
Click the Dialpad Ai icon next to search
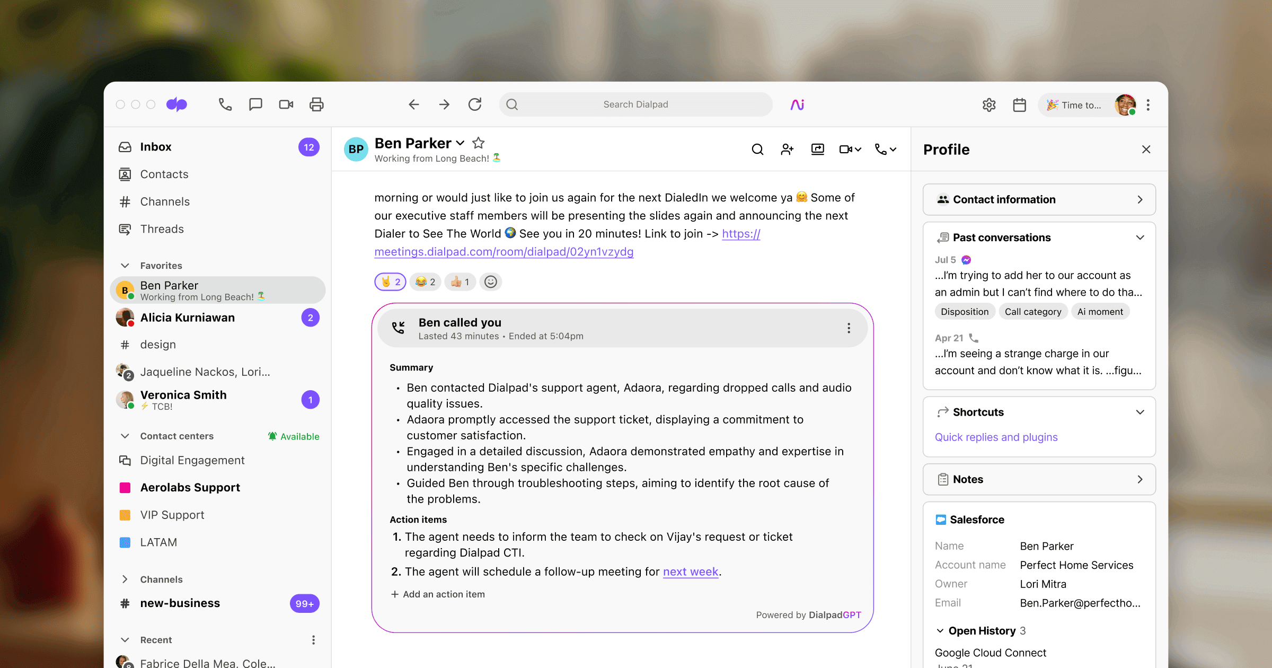(x=797, y=104)
